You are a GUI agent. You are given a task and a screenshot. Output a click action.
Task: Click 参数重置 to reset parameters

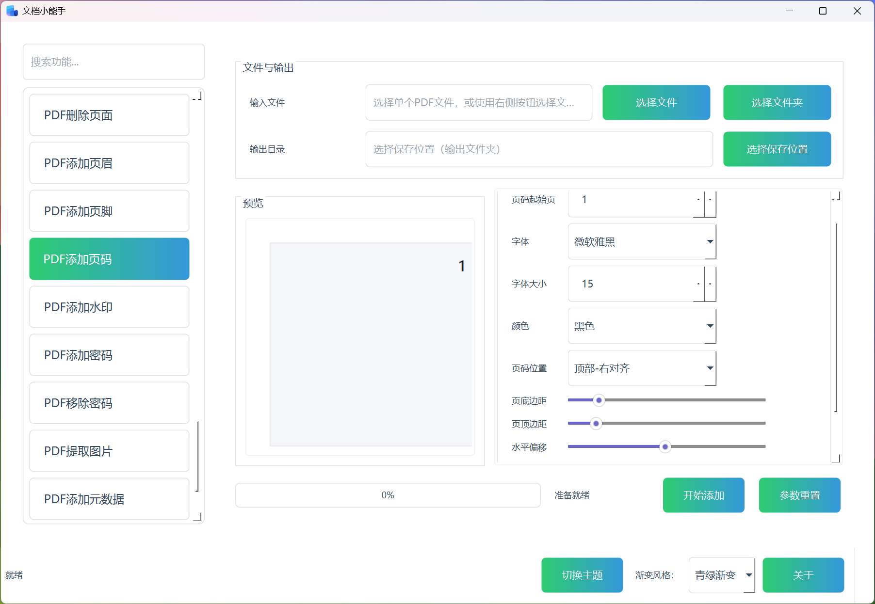(799, 495)
